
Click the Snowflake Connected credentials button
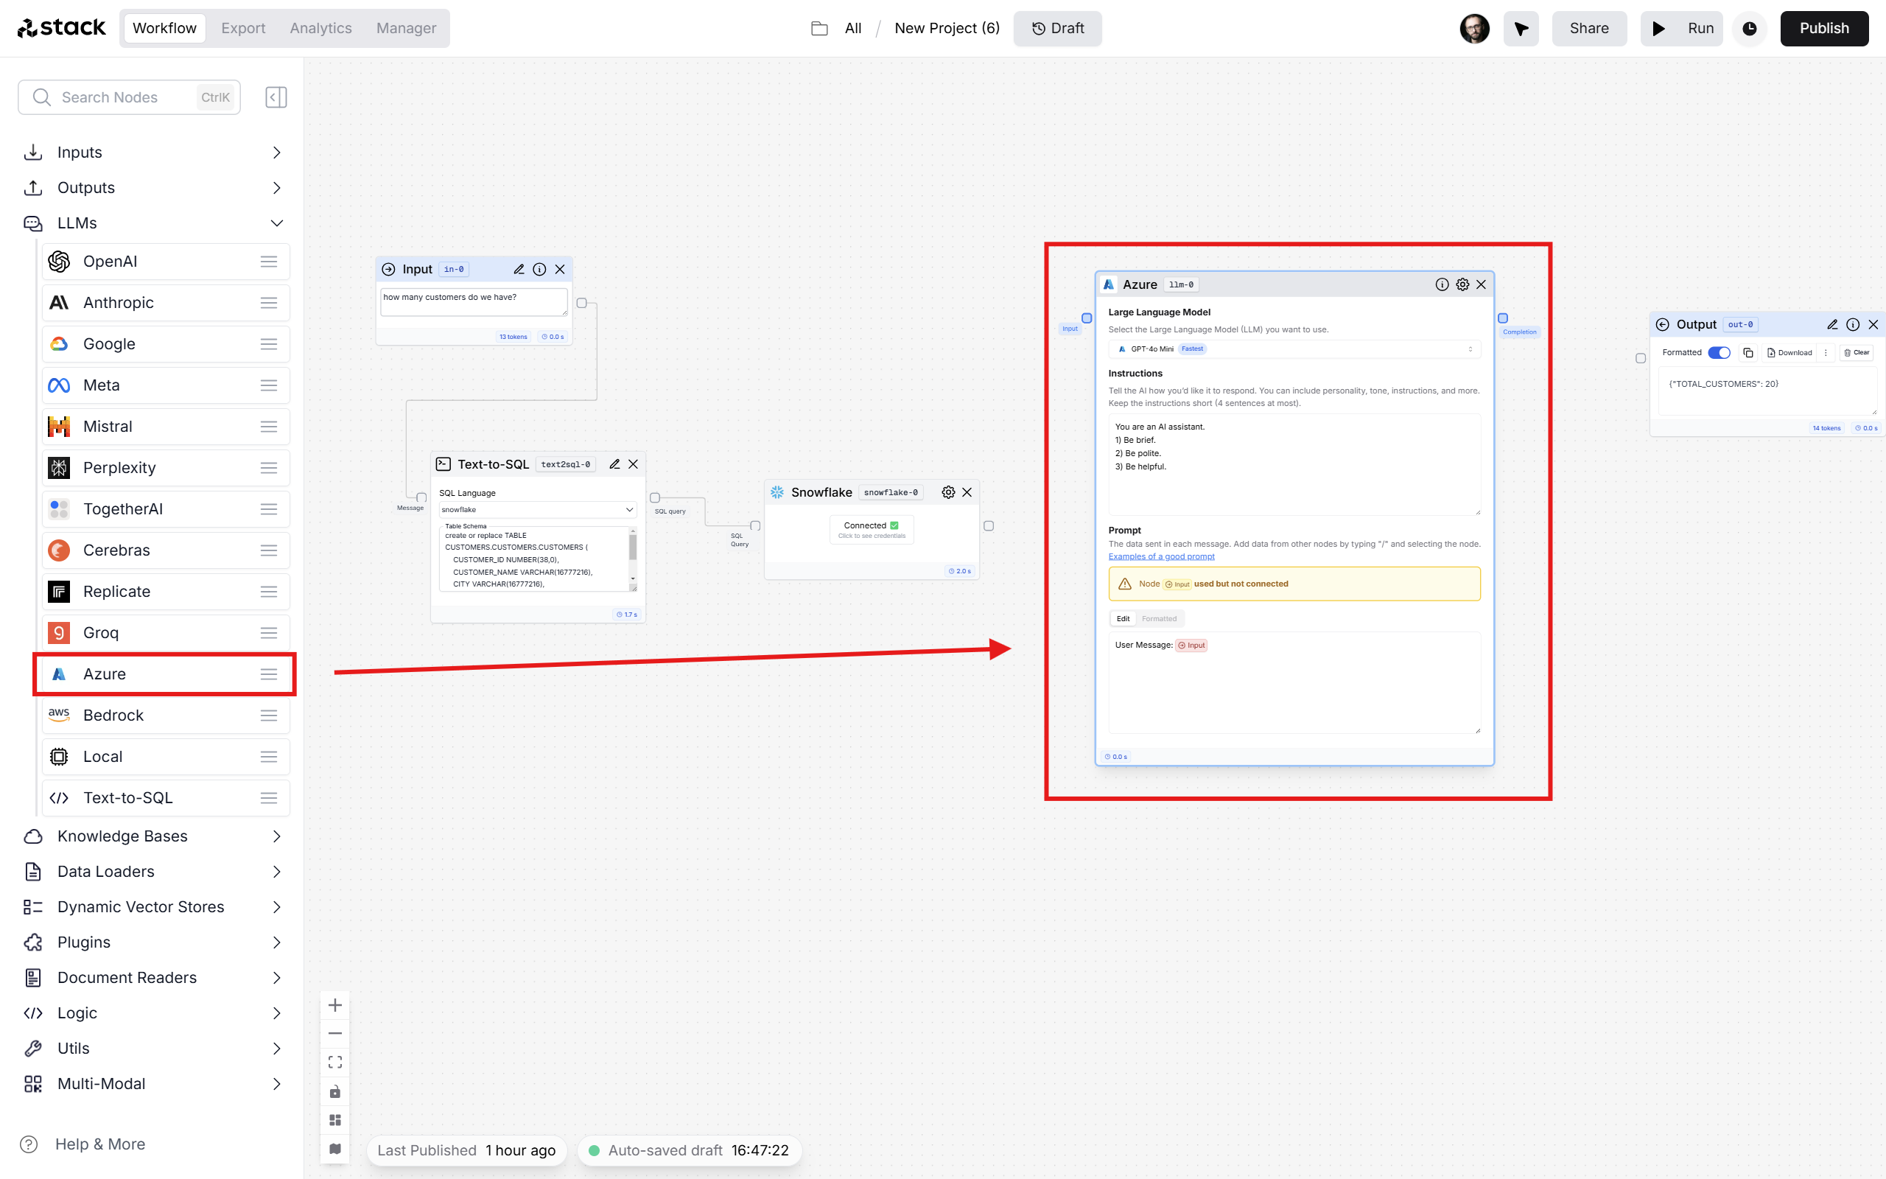pyautogui.click(x=872, y=530)
